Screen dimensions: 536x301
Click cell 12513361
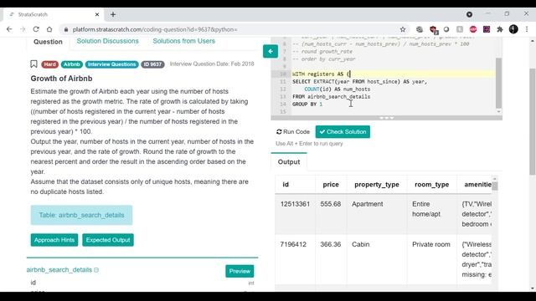295,204
